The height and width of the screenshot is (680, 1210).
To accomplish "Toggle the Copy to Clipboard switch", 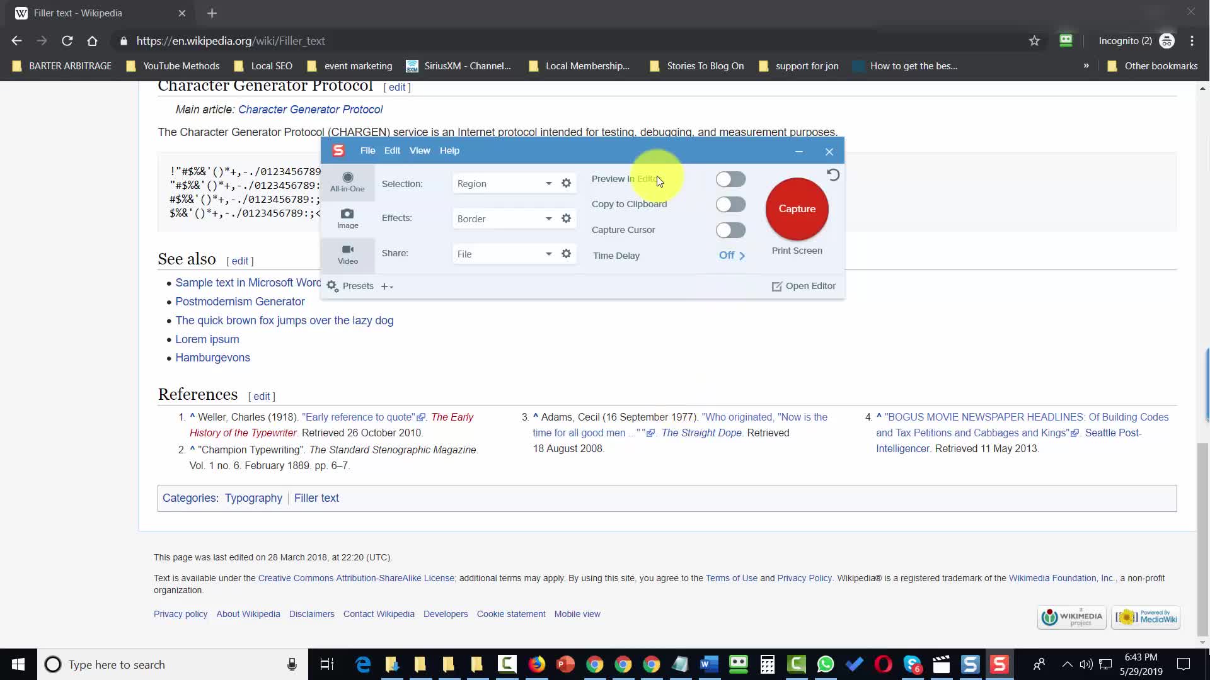I will (x=730, y=205).
